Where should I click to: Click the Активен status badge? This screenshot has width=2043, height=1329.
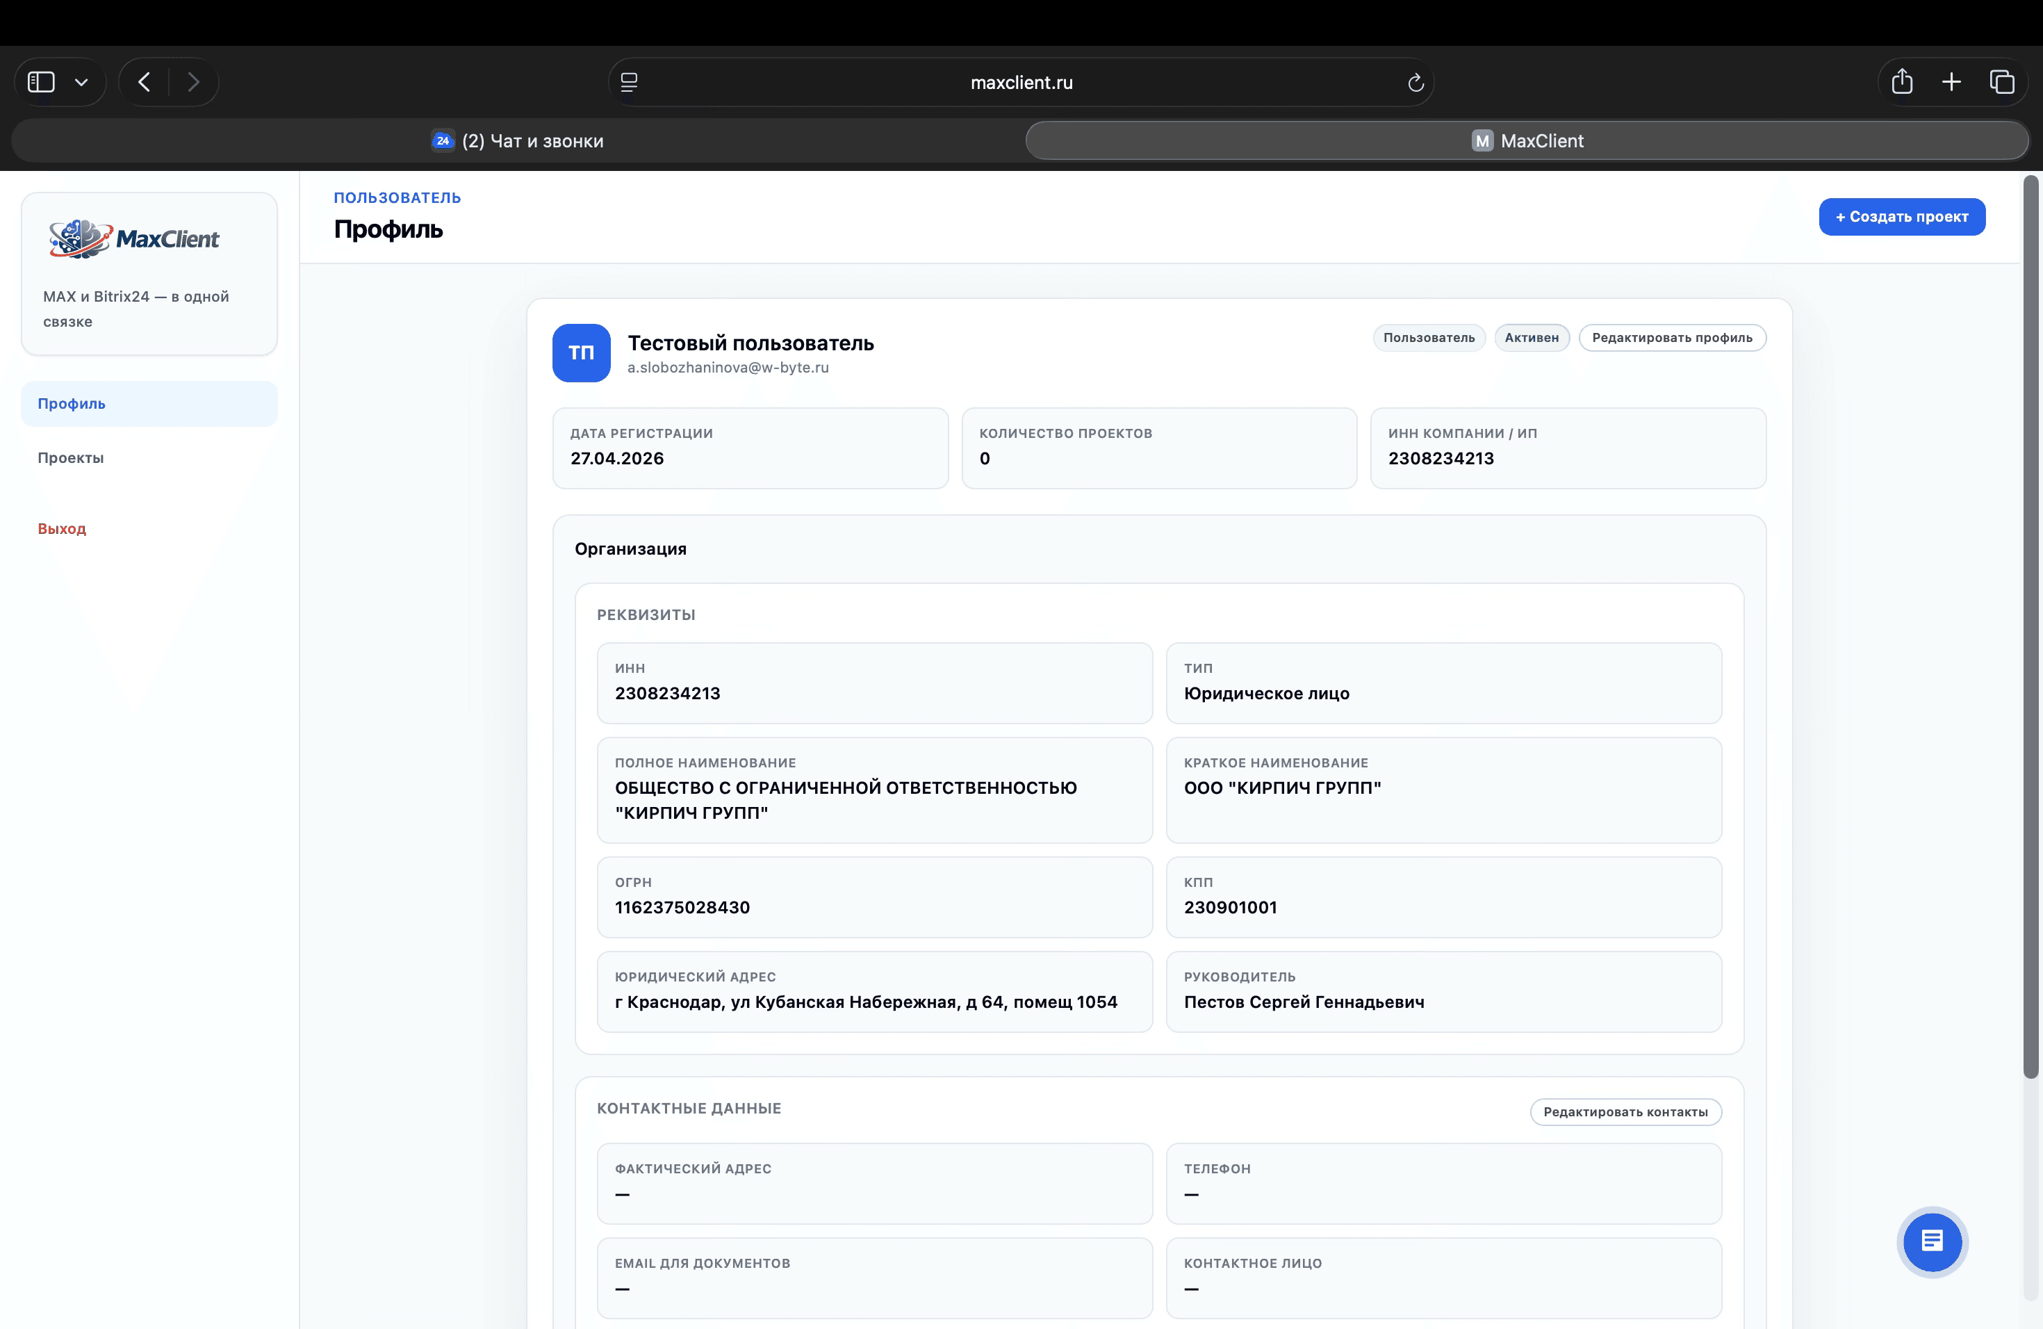click(x=1532, y=337)
